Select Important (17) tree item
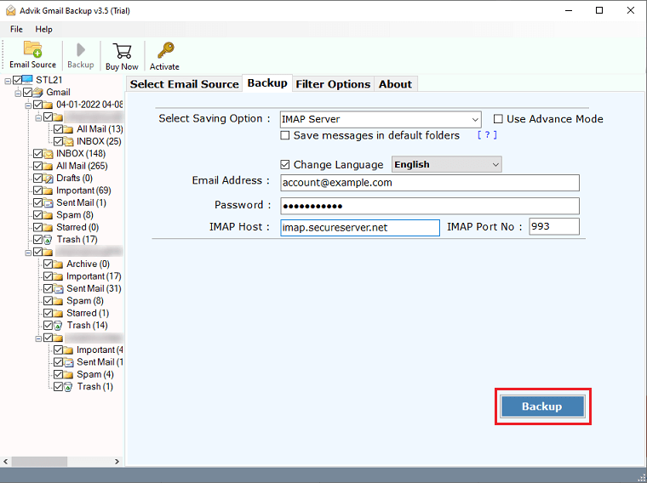 (x=94, y=276)
